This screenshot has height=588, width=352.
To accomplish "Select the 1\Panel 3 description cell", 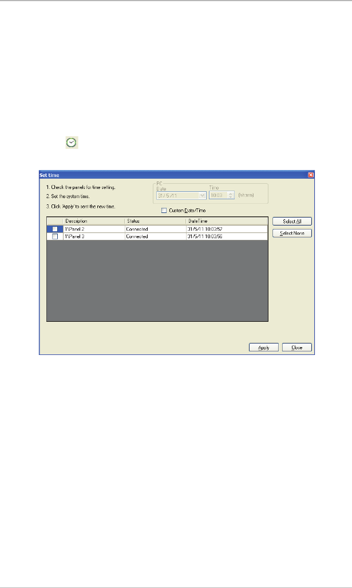I will (94, 236).
